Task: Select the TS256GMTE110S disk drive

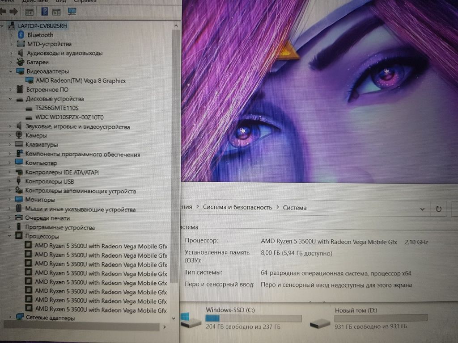Action: [57, 108]
